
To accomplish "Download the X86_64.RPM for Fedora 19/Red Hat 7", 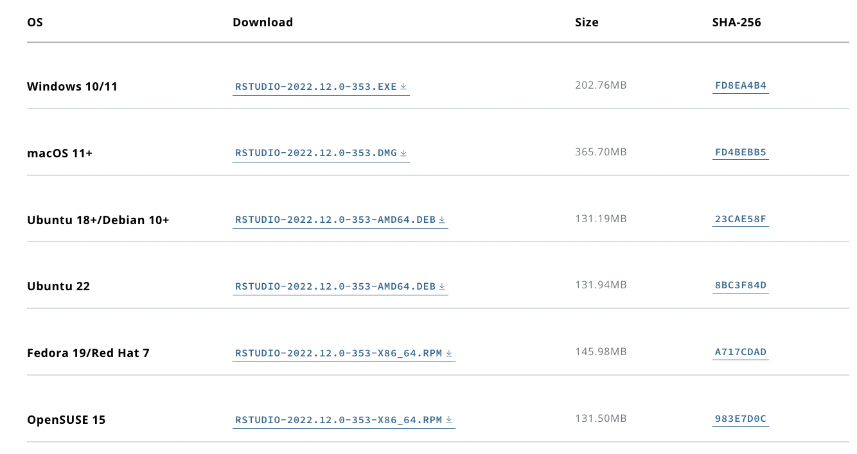I will pyautogui.click(x=339, y=353).
